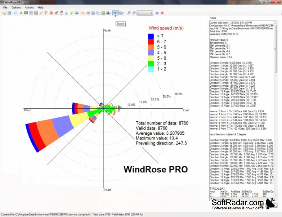Click the 'Average value: 3.207905' text
The height and width of the screenshot is (217, 282).
[x=160, y=133]
